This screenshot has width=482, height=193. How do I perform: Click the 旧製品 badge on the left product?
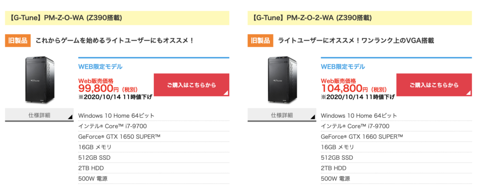point(17,40)
